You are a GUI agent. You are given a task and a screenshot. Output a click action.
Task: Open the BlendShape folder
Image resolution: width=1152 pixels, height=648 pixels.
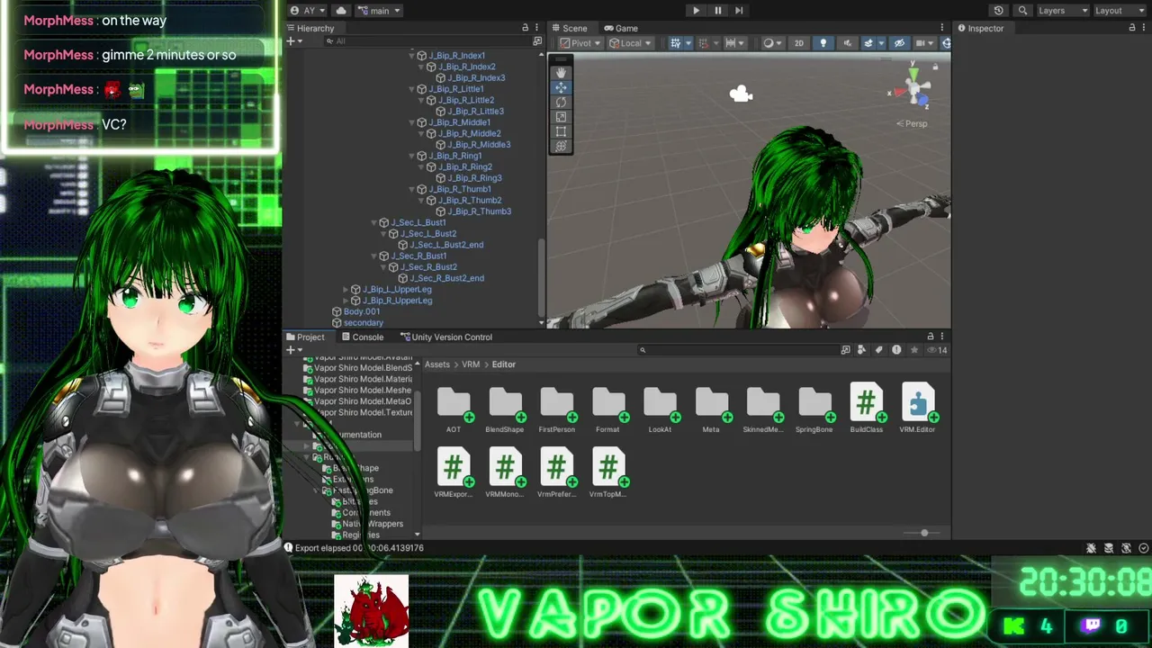coord(505,408)
